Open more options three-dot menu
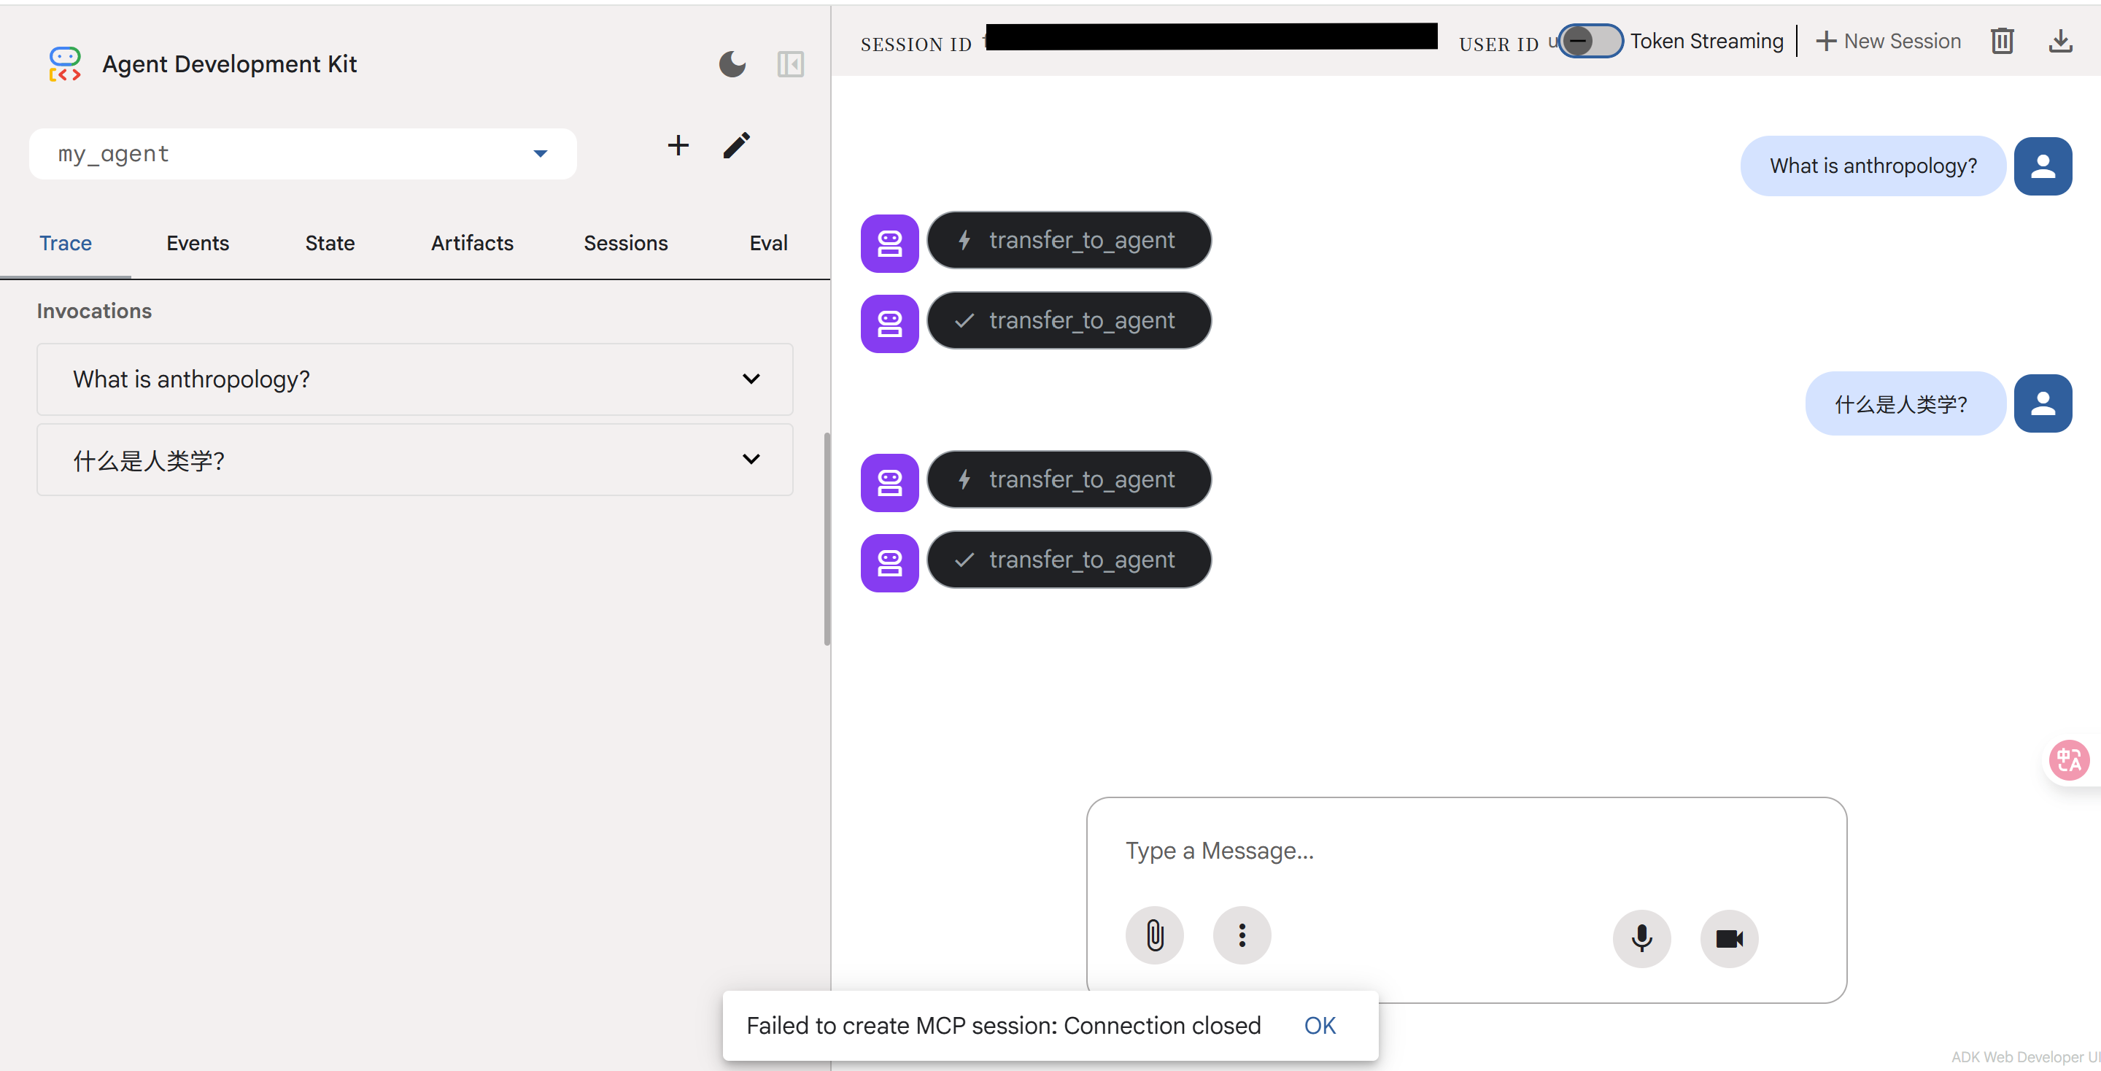This screenshot has height=1071, width=2101. (1242, 935)
